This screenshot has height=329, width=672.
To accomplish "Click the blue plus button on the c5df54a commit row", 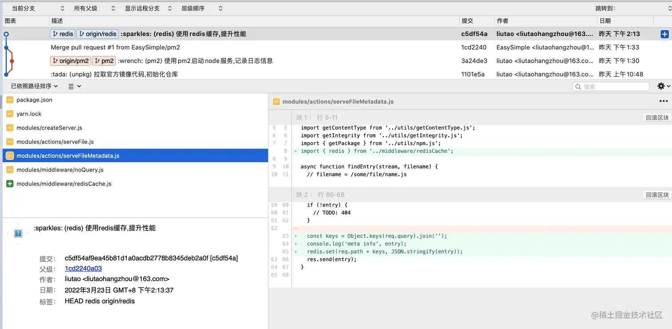I will [664, 34].
